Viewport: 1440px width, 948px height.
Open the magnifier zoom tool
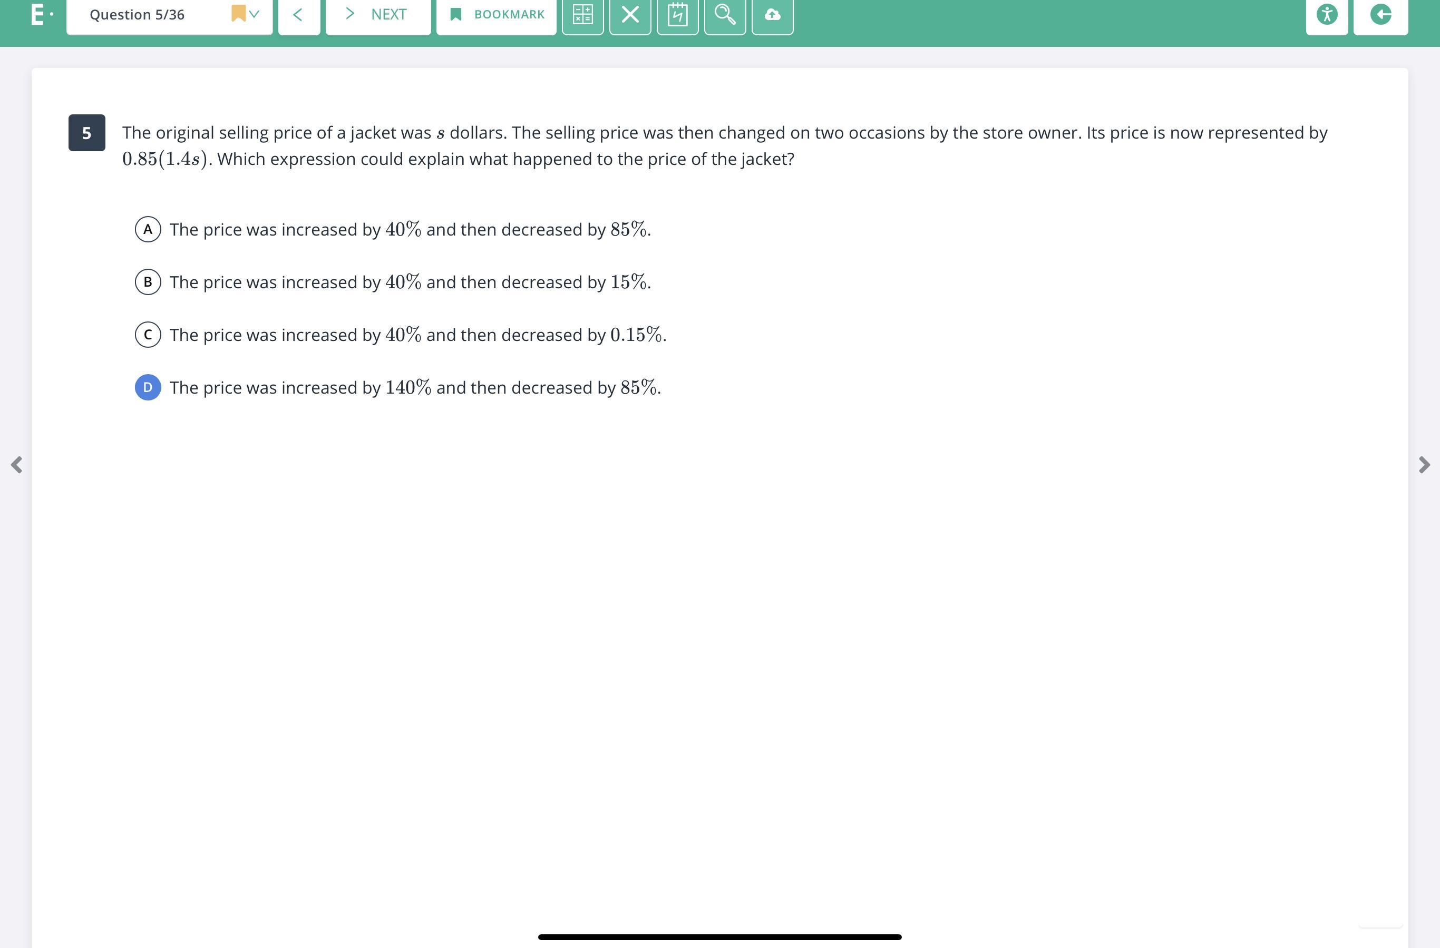tap(724, 15)
